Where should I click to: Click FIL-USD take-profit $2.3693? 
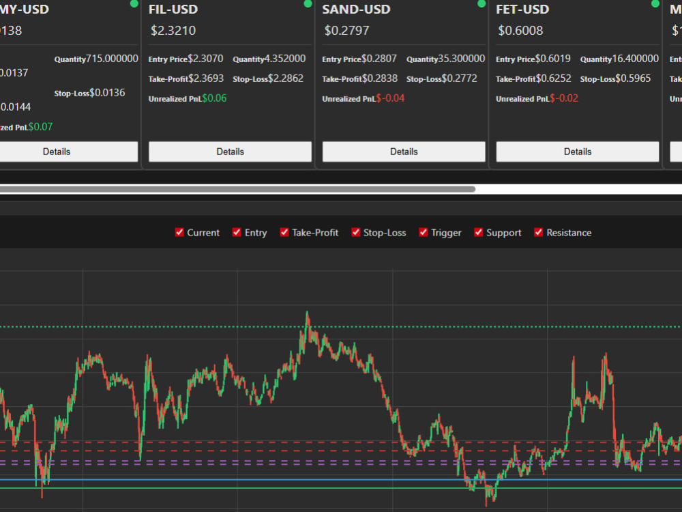coord(206,79)
